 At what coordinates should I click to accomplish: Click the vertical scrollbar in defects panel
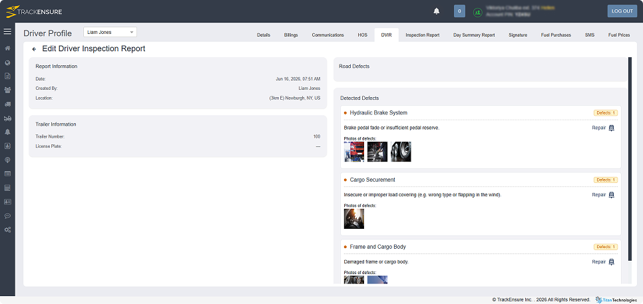tap(630, 158)
